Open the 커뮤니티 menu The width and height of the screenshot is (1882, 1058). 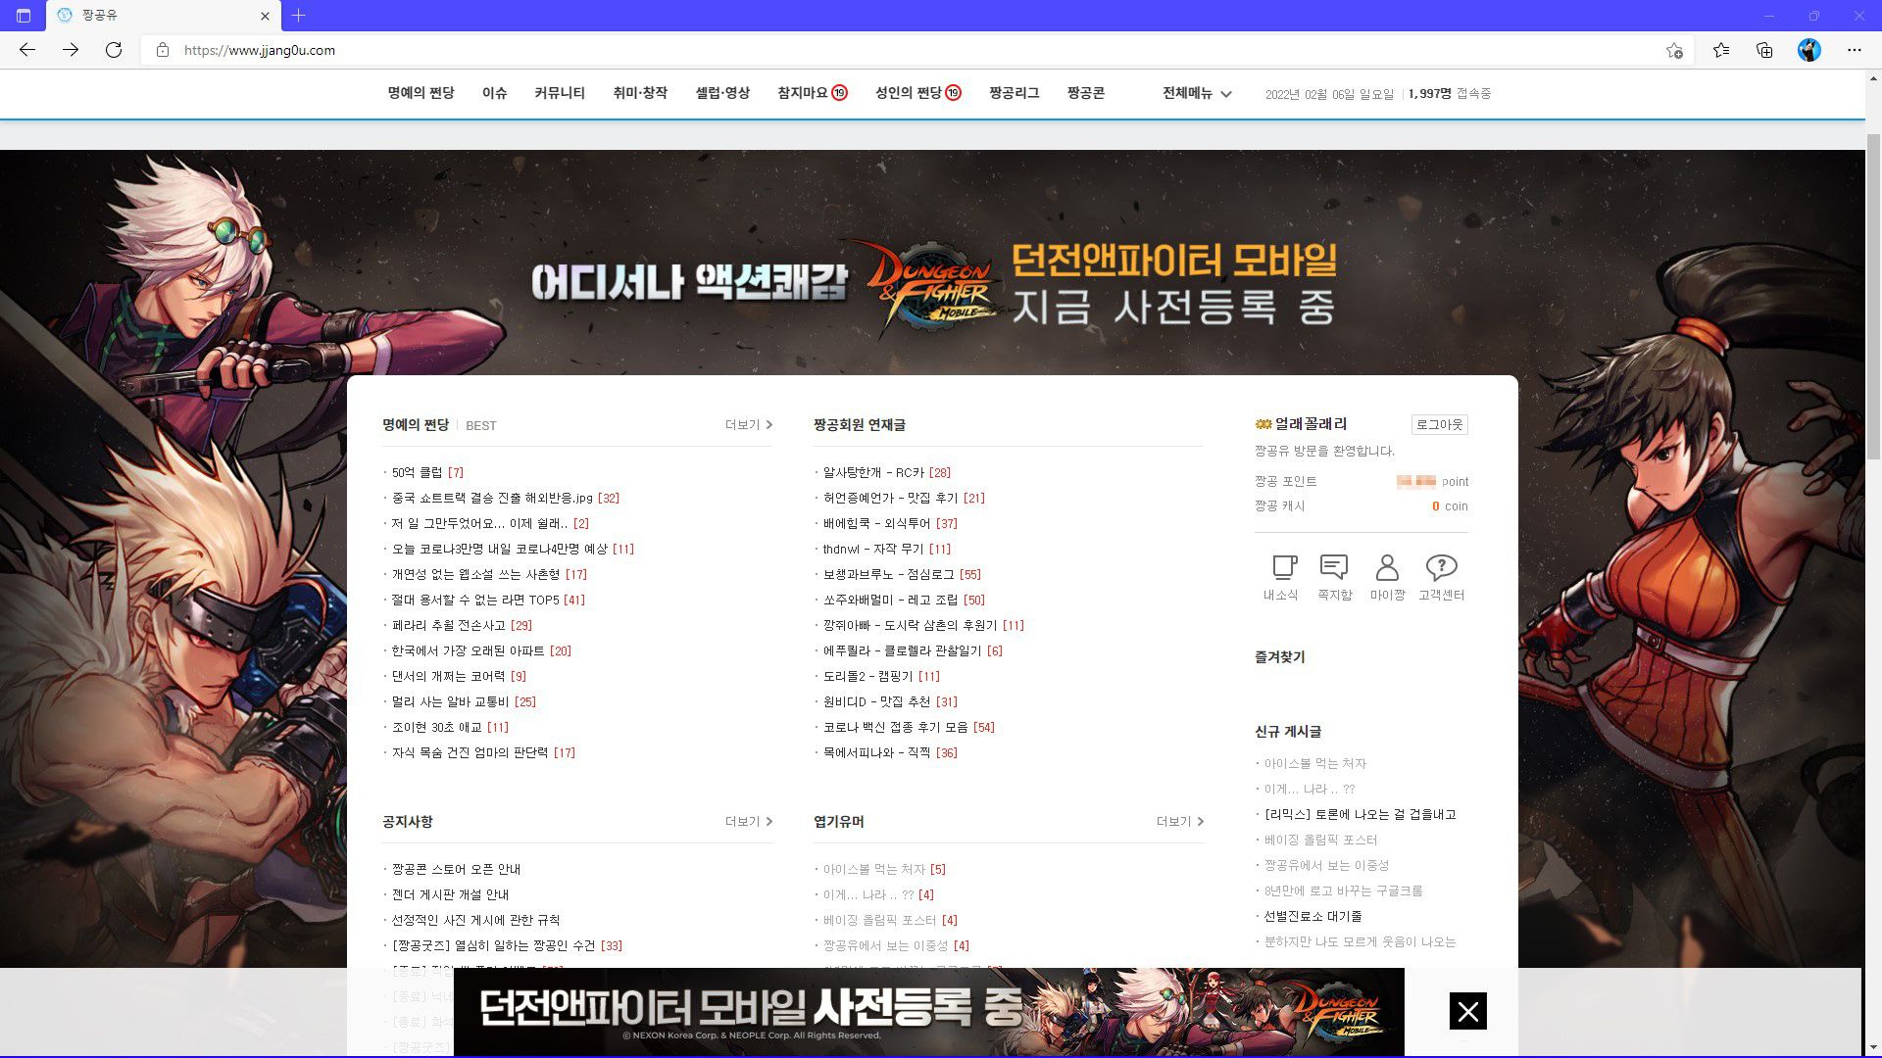point(560,93)
